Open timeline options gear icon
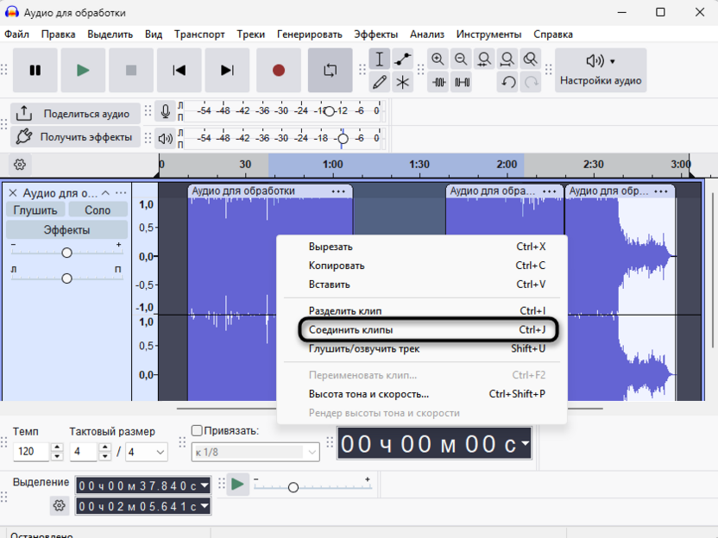718x538 pixels. (21, 165)
